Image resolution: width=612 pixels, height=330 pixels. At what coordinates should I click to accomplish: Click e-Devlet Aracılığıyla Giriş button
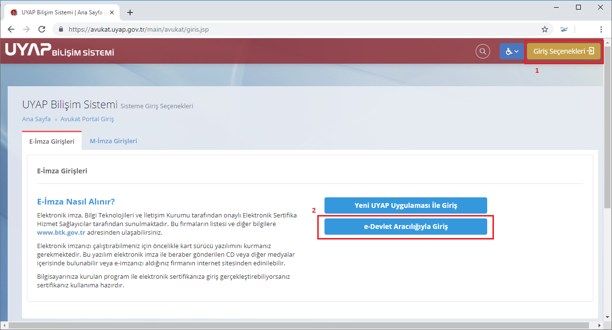[406, 227]
